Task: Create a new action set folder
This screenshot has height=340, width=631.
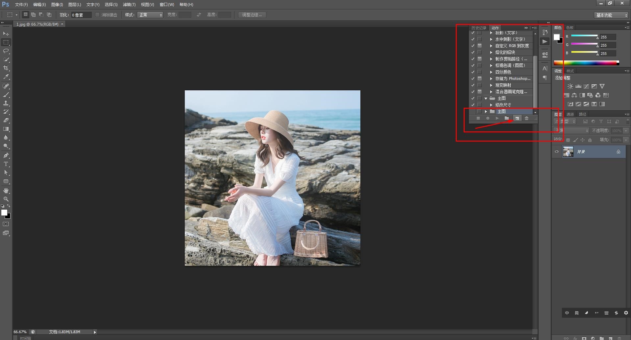Action: [x=507, y=118]
